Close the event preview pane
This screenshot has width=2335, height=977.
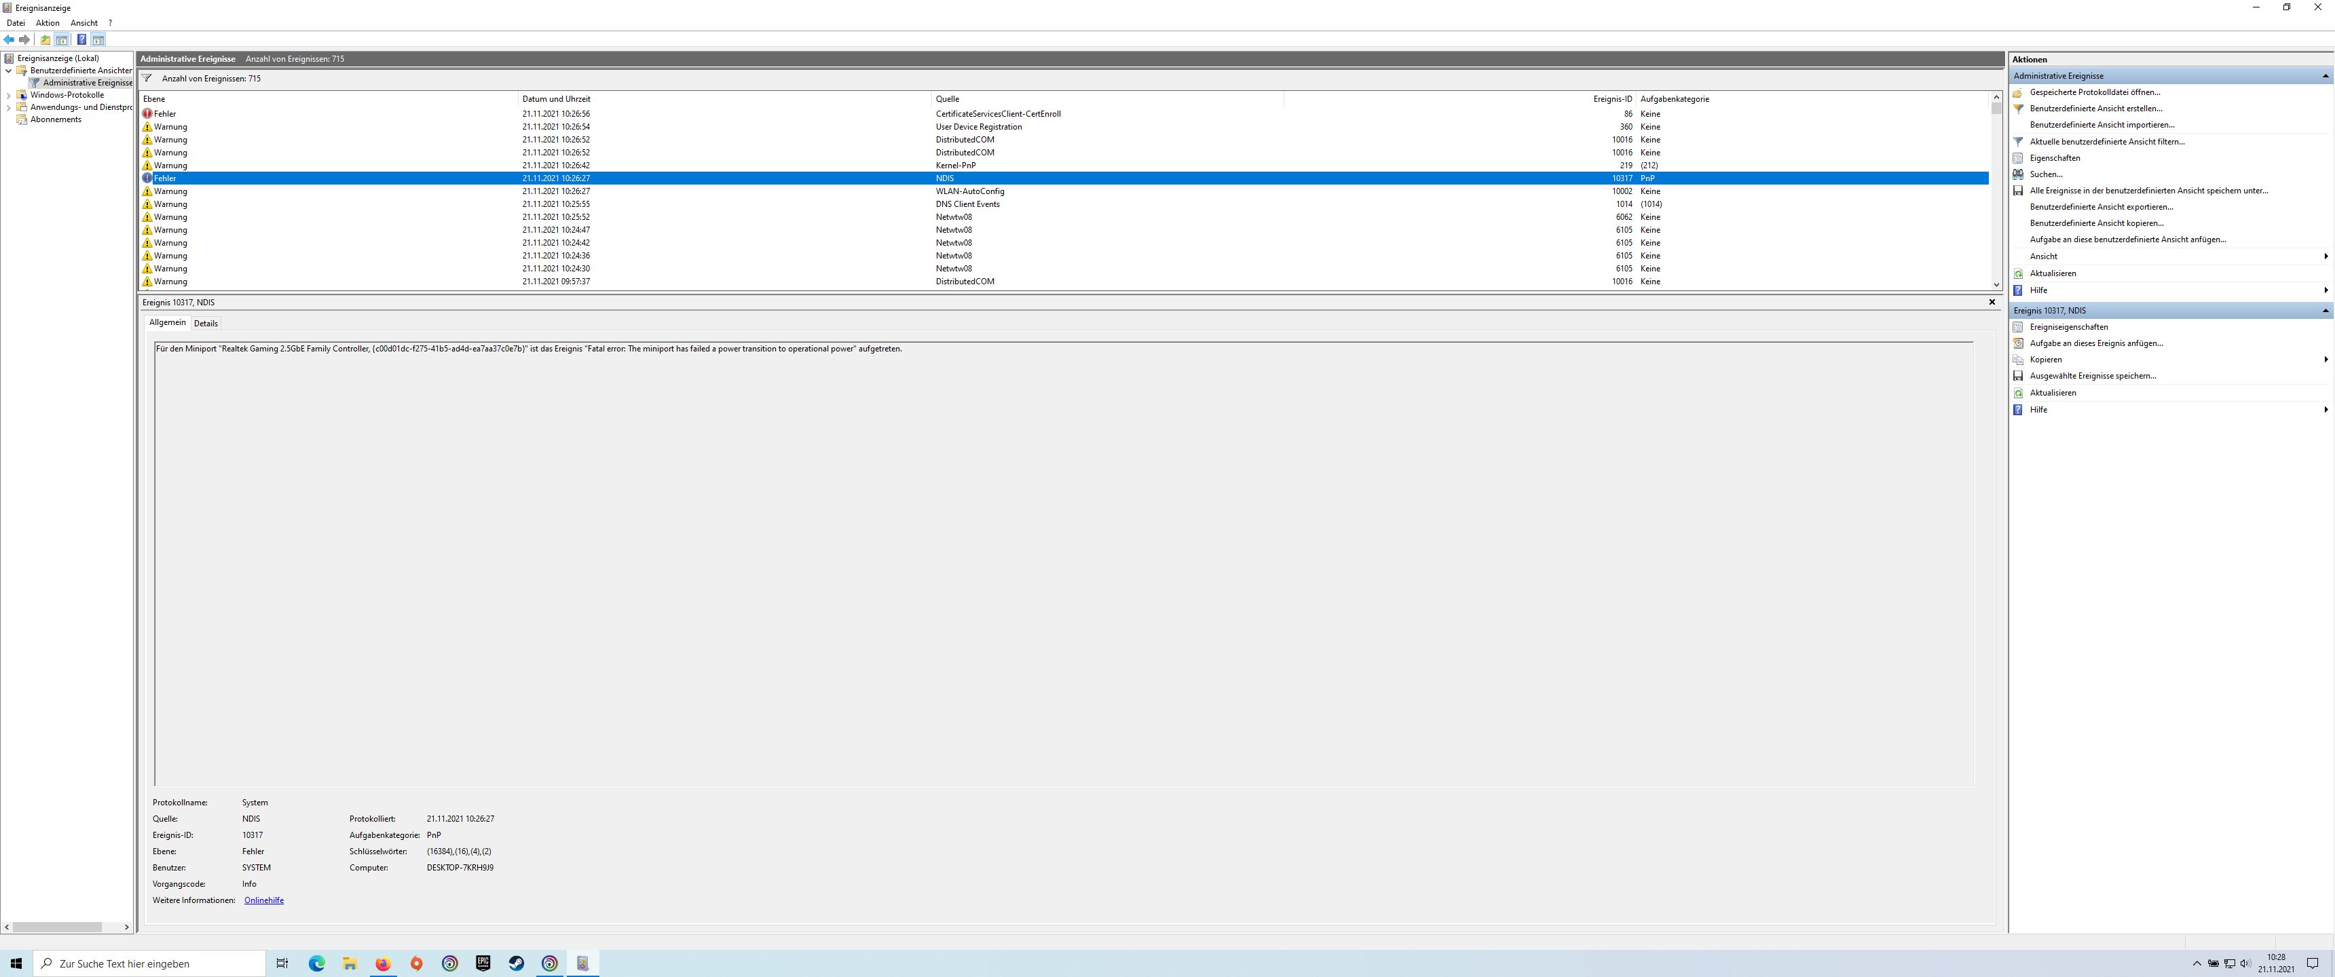[1992, 302]
